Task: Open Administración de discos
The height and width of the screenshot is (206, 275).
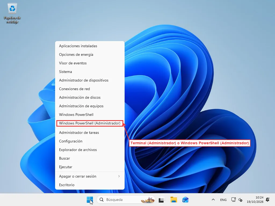Action: coord(90,97)
